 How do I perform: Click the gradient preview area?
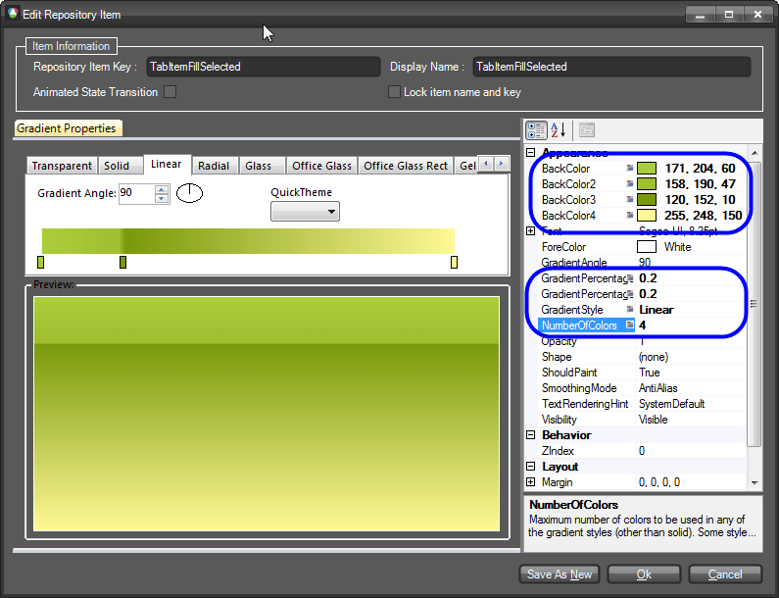click(267, 414)
